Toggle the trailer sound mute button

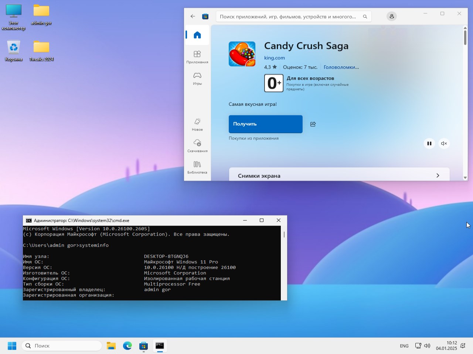point(444,143)
